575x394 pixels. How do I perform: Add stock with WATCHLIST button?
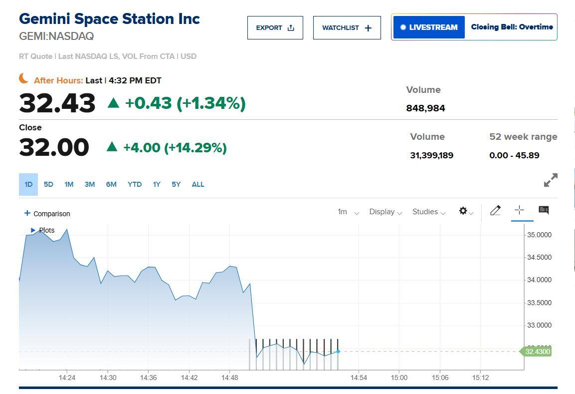point(347,28)
